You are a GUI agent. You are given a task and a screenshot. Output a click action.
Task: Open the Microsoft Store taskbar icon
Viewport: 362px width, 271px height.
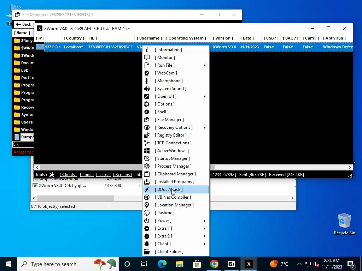point(197,264)
